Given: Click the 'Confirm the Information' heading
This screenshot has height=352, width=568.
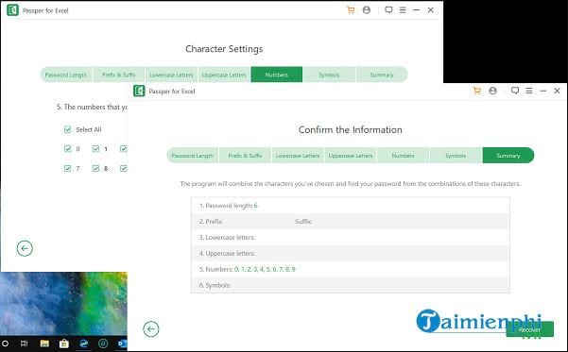Looking at the screenshot, I should (x=351, y=130).
